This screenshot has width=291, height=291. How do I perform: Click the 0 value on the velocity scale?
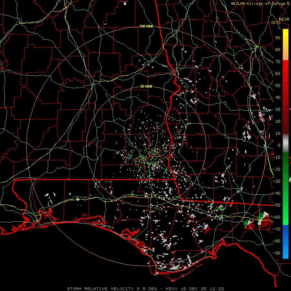pyautogui.click(x=279, y=145)
